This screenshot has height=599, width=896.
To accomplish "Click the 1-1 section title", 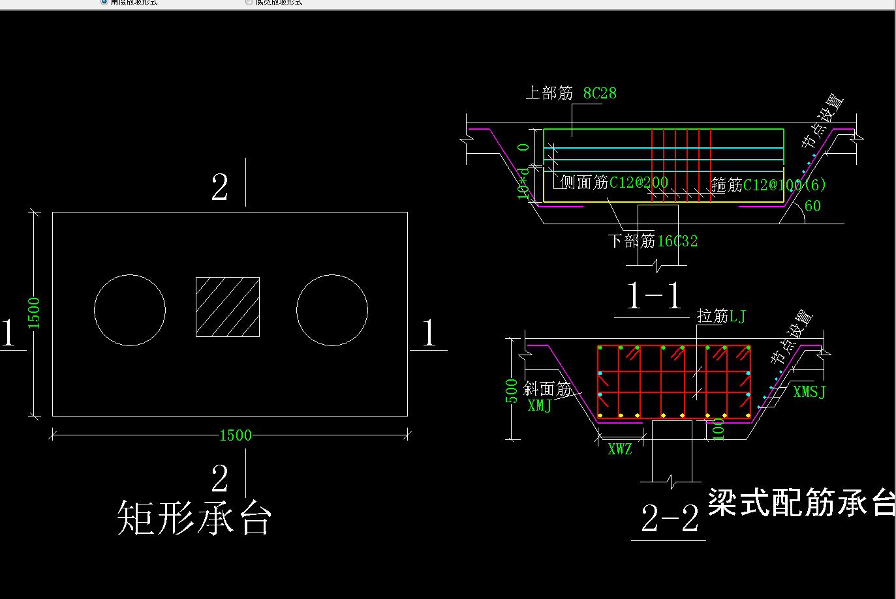I will pyautogui.click(x=654, y=295).
